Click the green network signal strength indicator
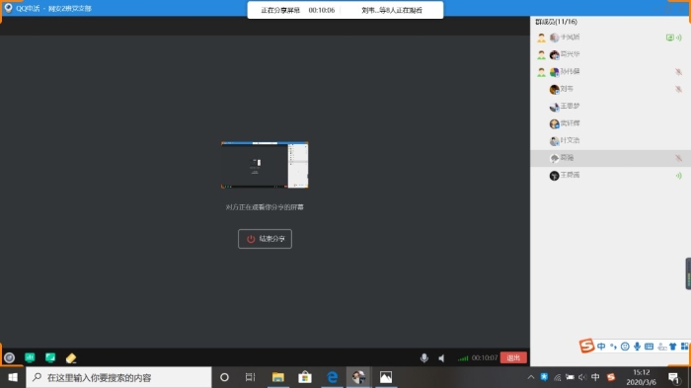Screen dimensions: 691x388 pos(463,358)
